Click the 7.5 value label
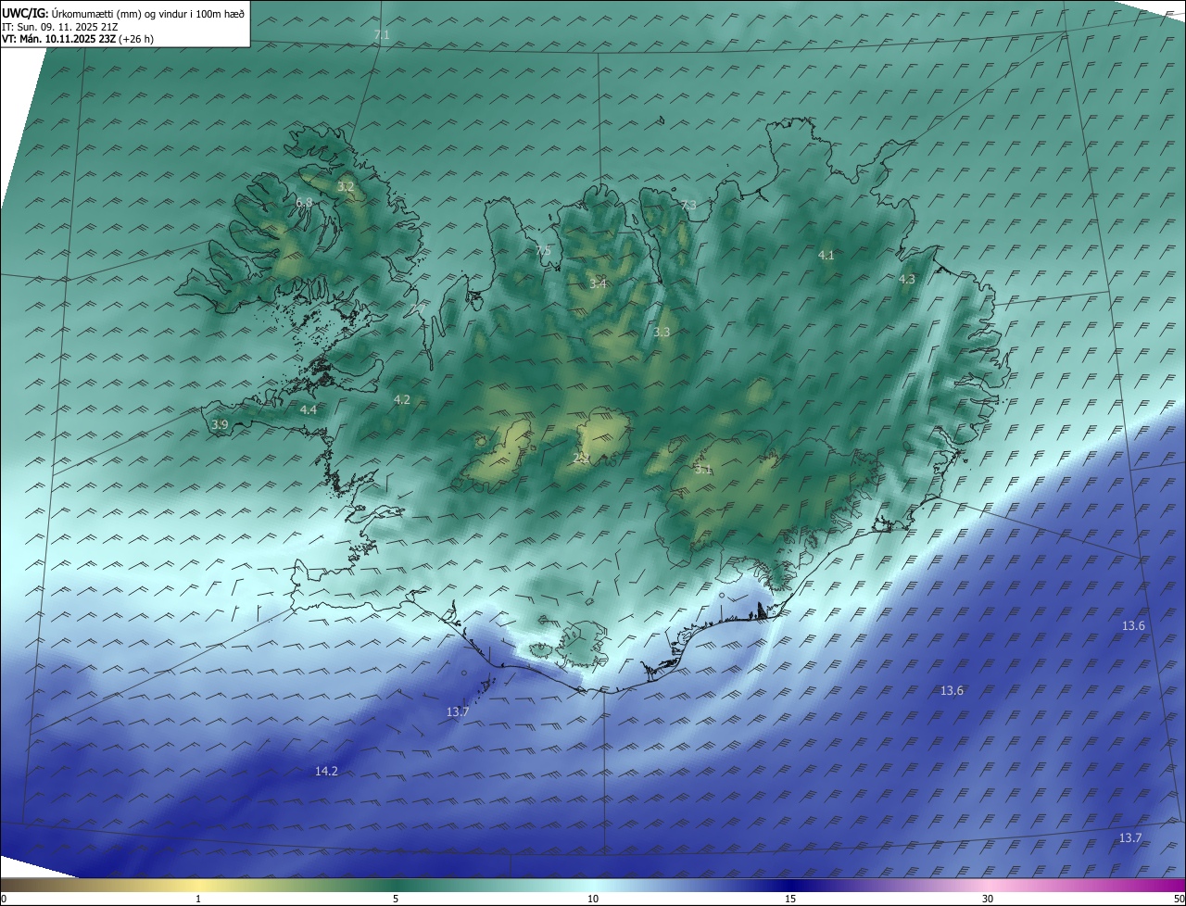 coord(543,251)
